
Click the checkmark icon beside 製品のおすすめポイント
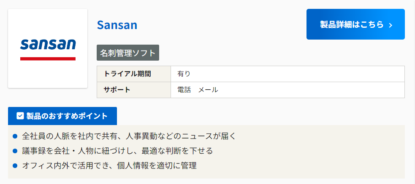click(x=20, y=116)
